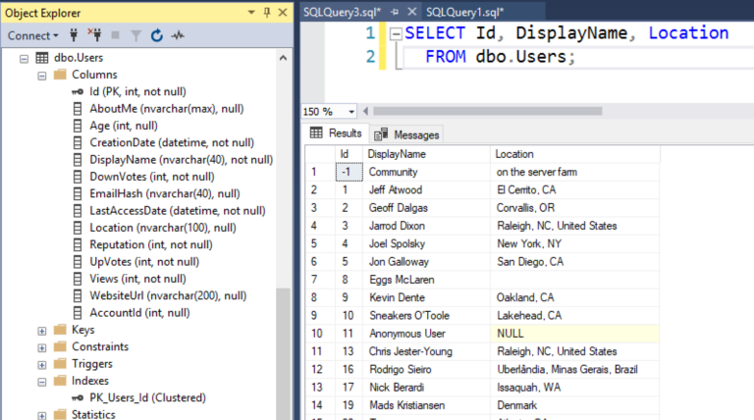Screen dimensions: 754x420
Task: Open the Object Explorer window position dropdown
Action: tap(251, 12)
